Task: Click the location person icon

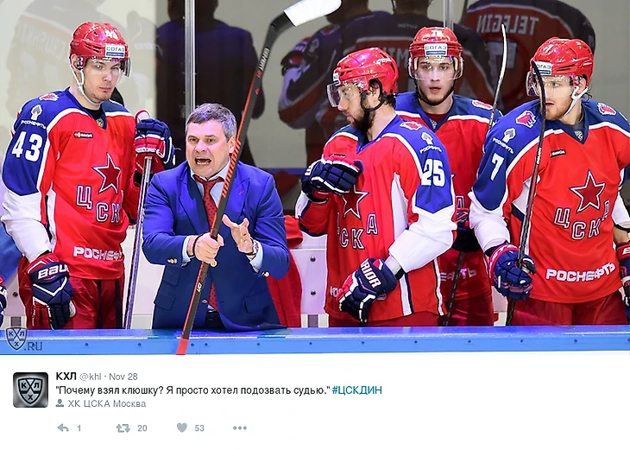Action: pyautogui.click(x=60, y=402)
